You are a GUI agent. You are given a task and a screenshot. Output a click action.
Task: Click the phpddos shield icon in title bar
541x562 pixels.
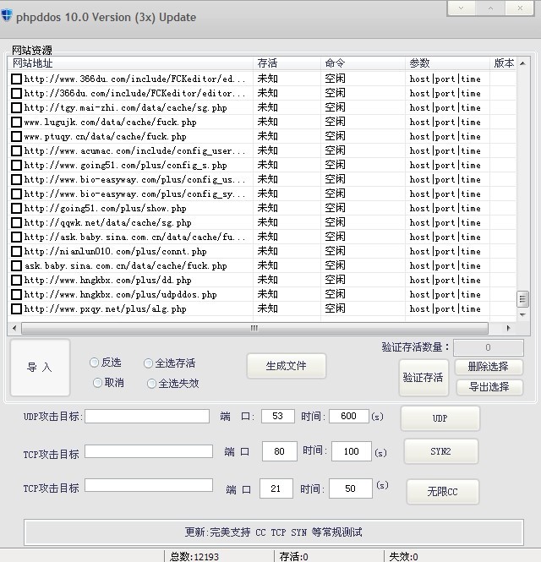[7, 16]
